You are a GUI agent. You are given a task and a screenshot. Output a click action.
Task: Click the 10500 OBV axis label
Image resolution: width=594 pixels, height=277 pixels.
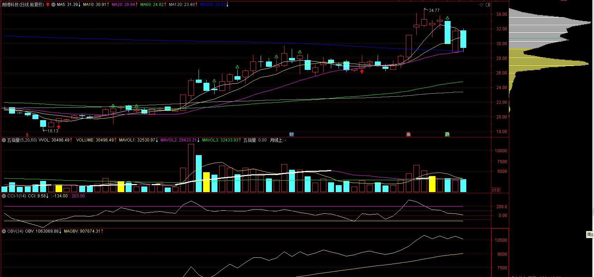coord(501,240)
